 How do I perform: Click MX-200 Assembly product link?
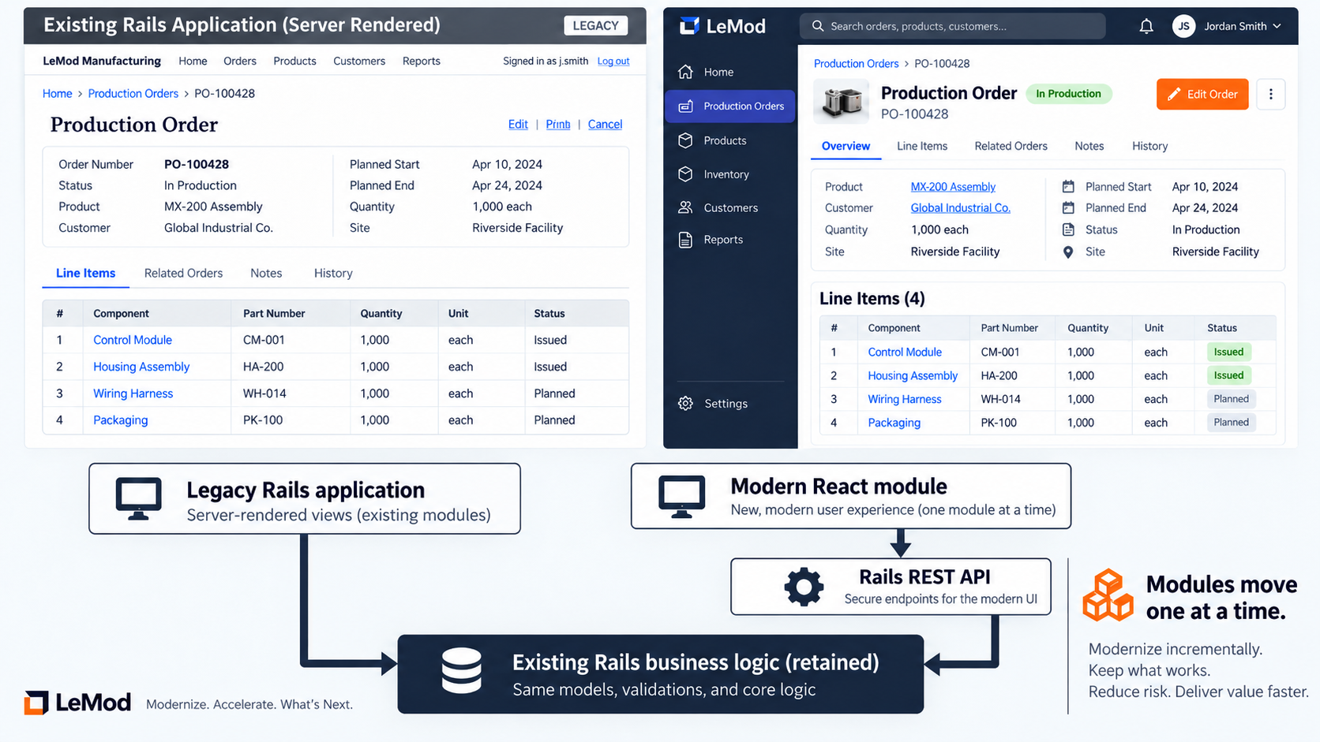[953, 187]
